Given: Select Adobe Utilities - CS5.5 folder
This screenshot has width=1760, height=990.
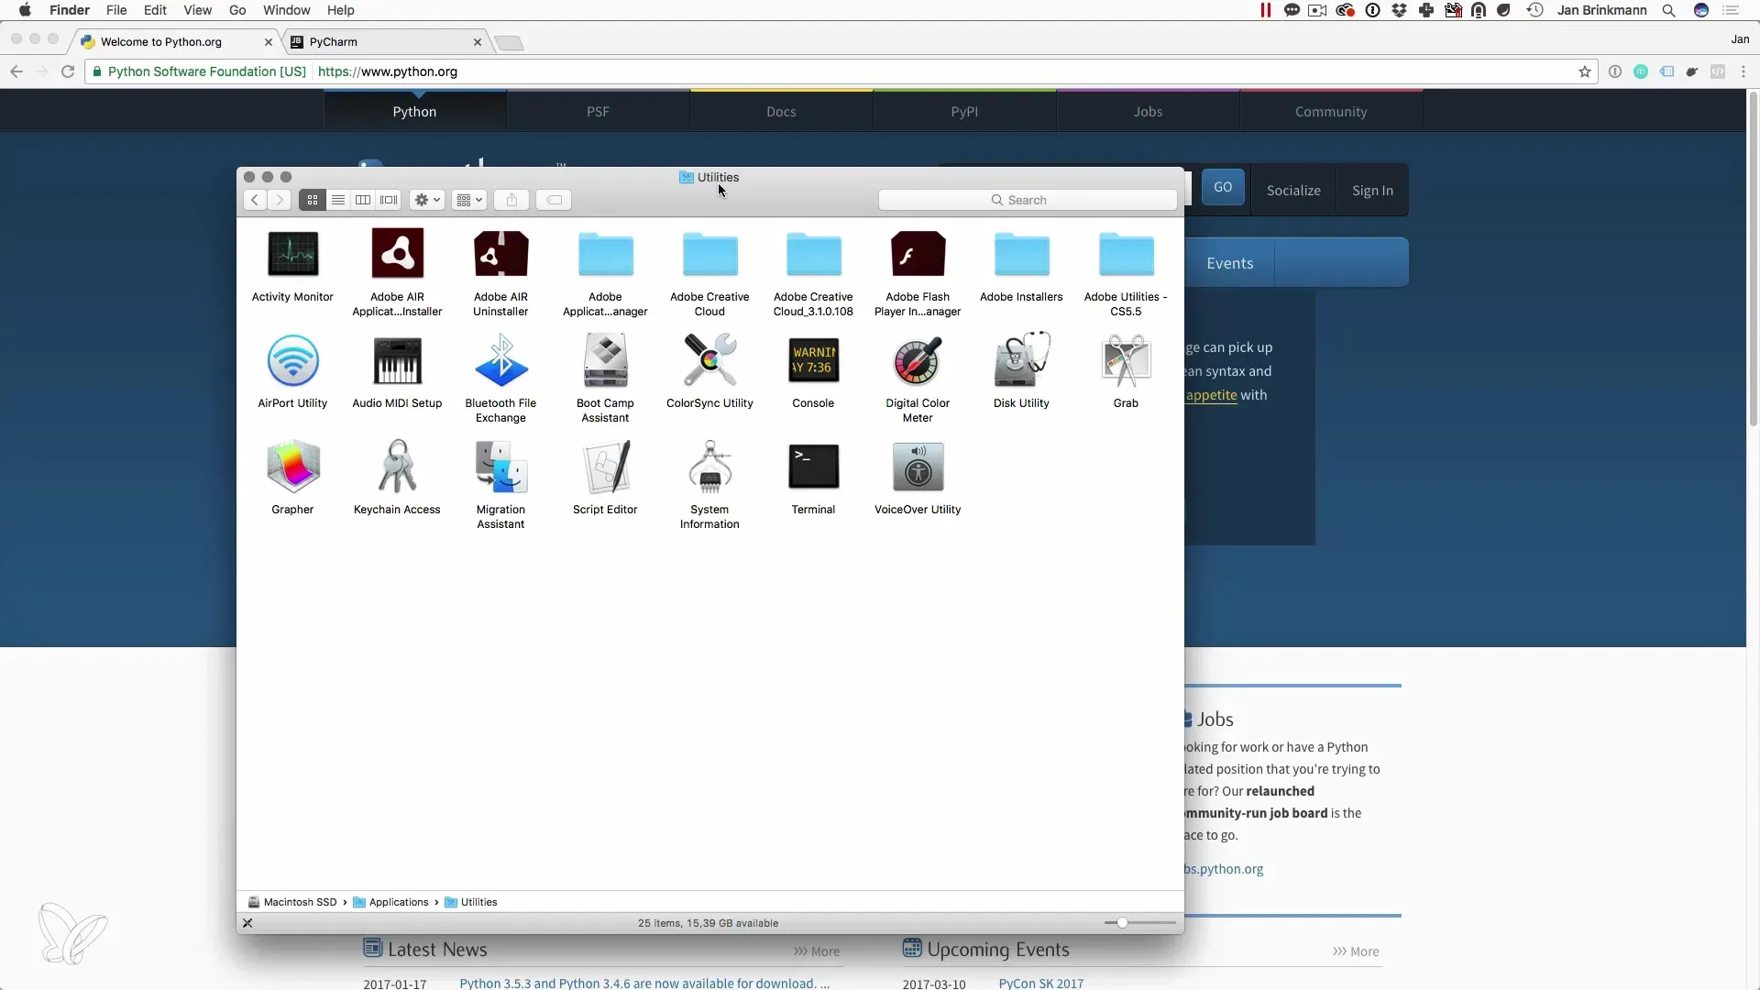Looking at the screenshot, I should pyautogui.click(x=1126, y=254).
